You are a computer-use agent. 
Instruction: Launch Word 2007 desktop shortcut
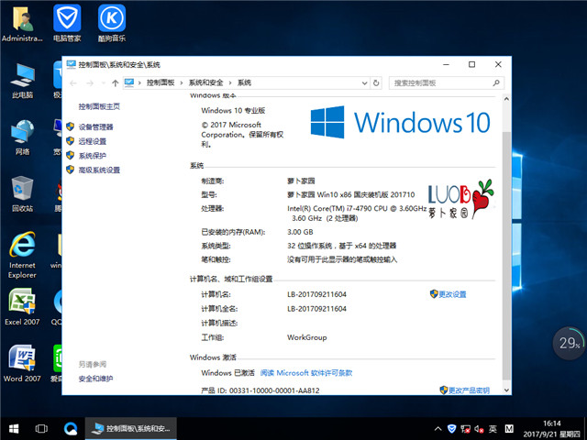[x=22, y=363]
